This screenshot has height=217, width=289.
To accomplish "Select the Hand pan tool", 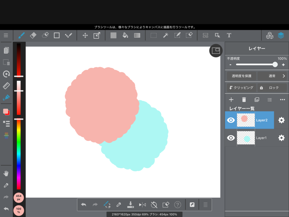I will click(6, 173).
